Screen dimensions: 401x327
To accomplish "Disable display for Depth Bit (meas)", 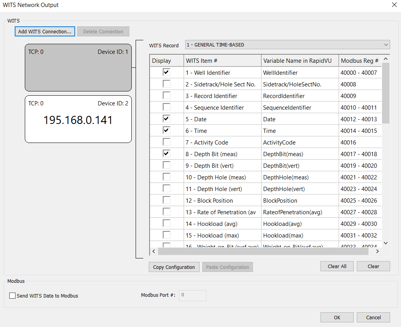I will tap(166, 154).
